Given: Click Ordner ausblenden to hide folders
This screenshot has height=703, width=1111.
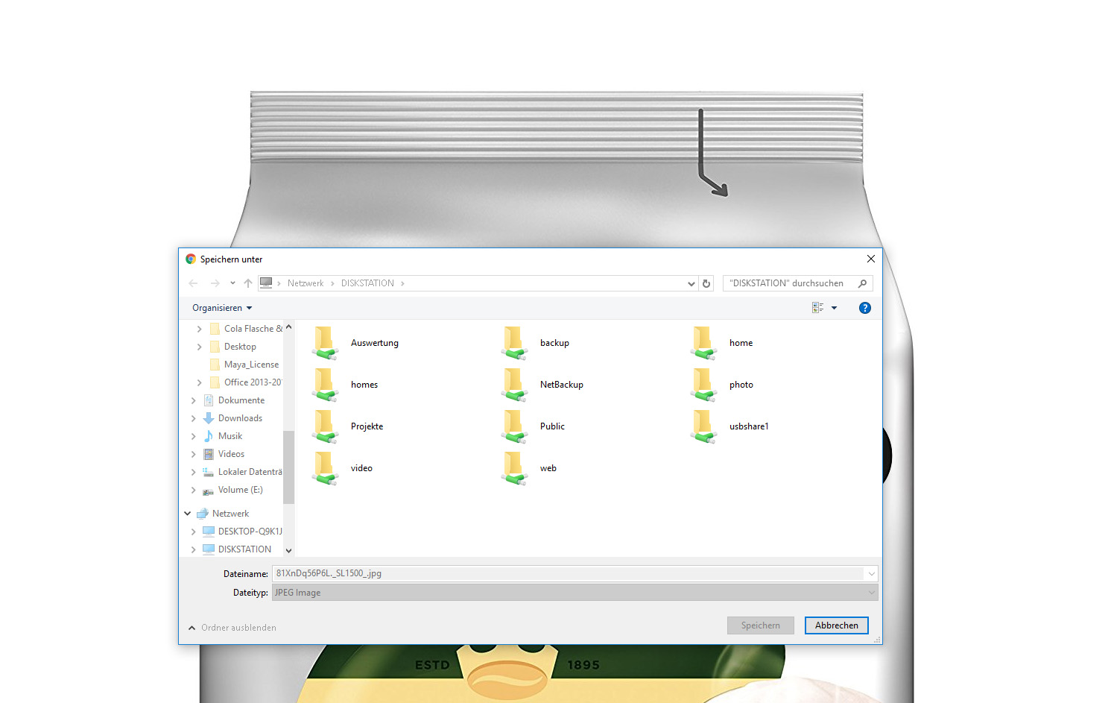Looking at the screenshot, I should [x=232, y=628].
